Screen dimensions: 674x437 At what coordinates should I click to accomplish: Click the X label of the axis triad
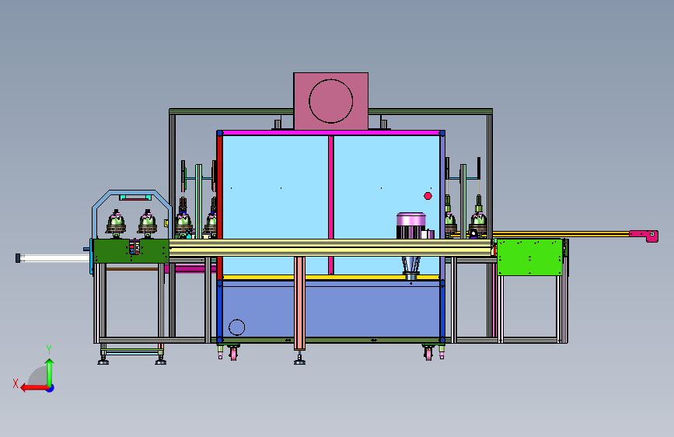tap(16, 383)
